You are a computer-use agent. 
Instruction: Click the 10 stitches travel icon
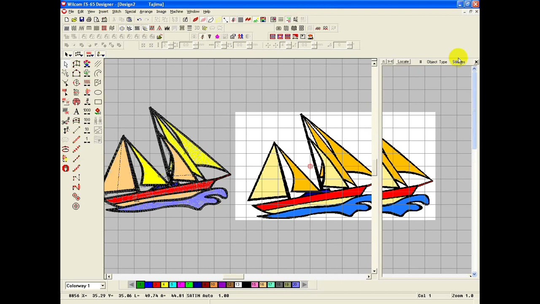click(x=87, y=130)
